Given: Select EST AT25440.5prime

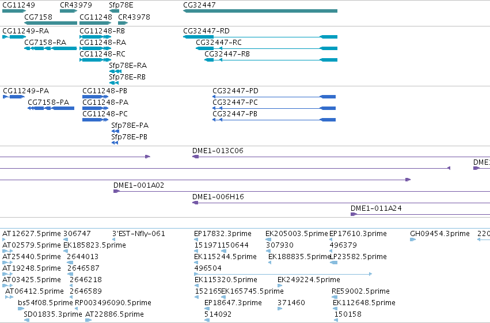Looking at the screenshot, I should pos(7,263).
